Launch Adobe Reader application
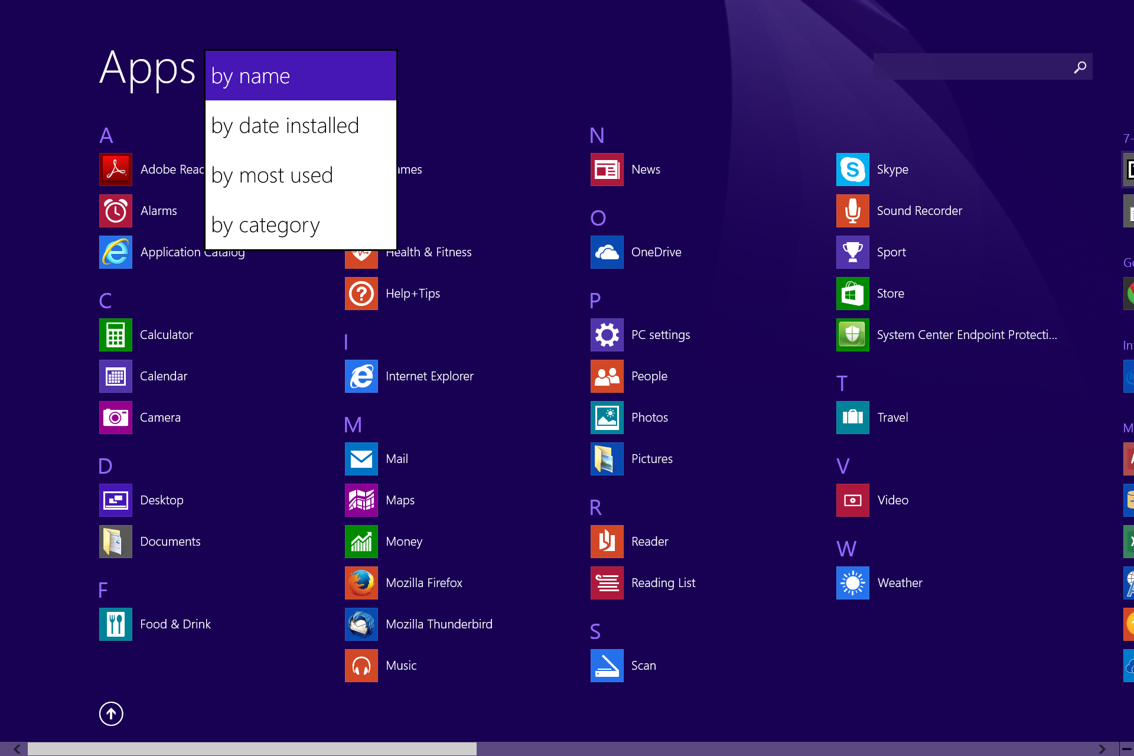This screenshot has width=1134, height=756. [115, 169]
